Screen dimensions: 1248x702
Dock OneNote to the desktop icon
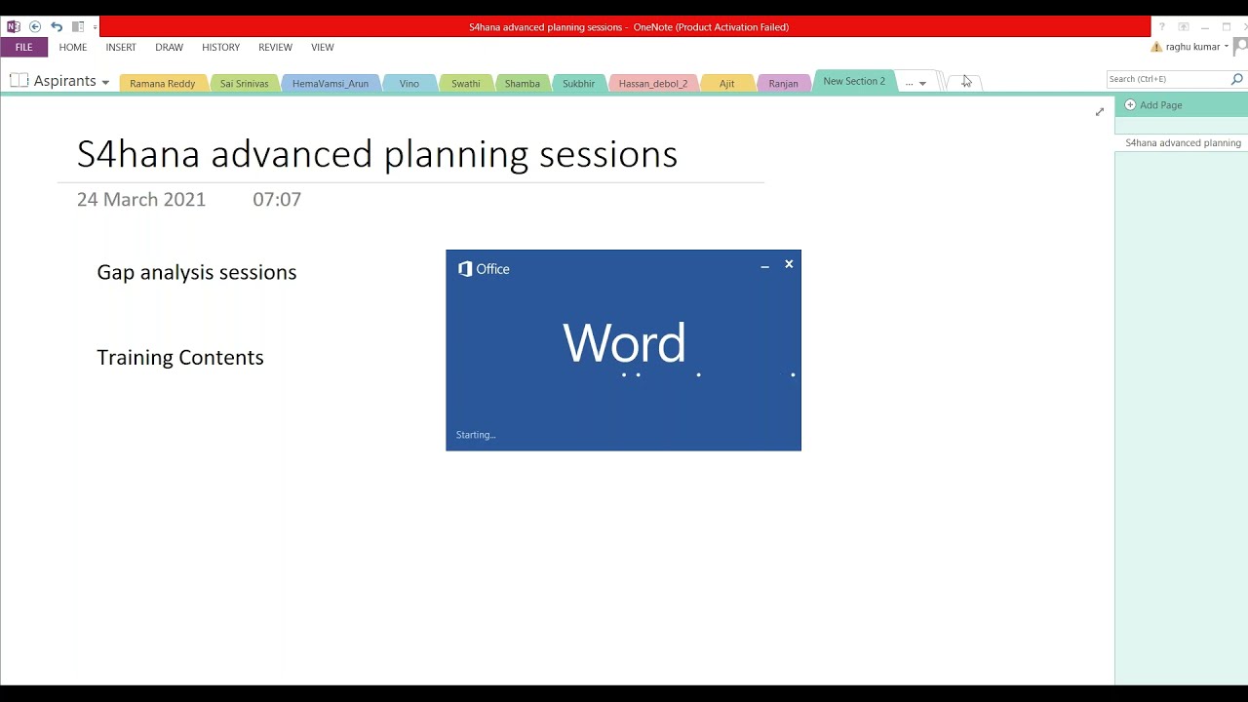pos(78,27)
